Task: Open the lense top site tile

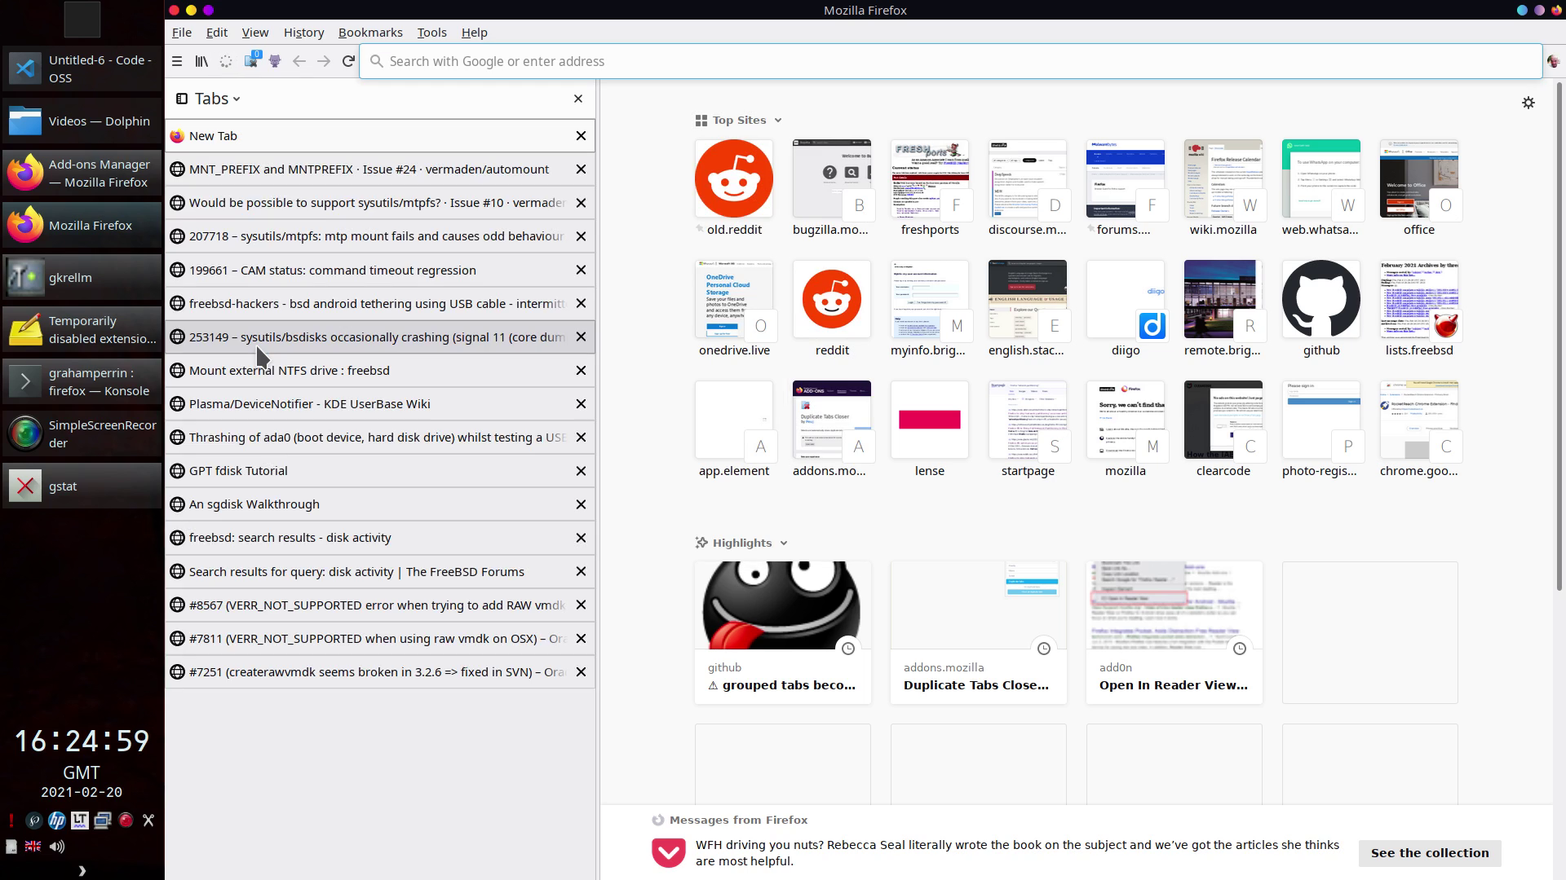Action: pyautogui.click(x=930, y=429)
